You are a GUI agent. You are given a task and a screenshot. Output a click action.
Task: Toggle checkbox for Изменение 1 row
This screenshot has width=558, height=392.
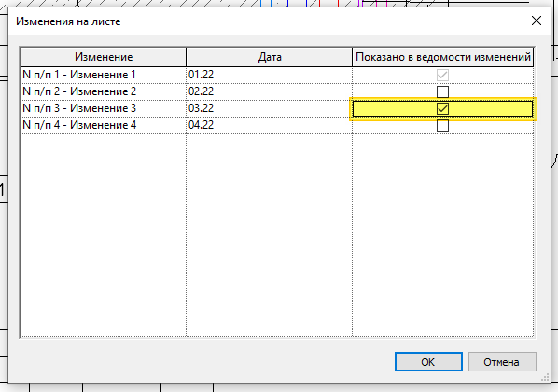tap(442, 75)
